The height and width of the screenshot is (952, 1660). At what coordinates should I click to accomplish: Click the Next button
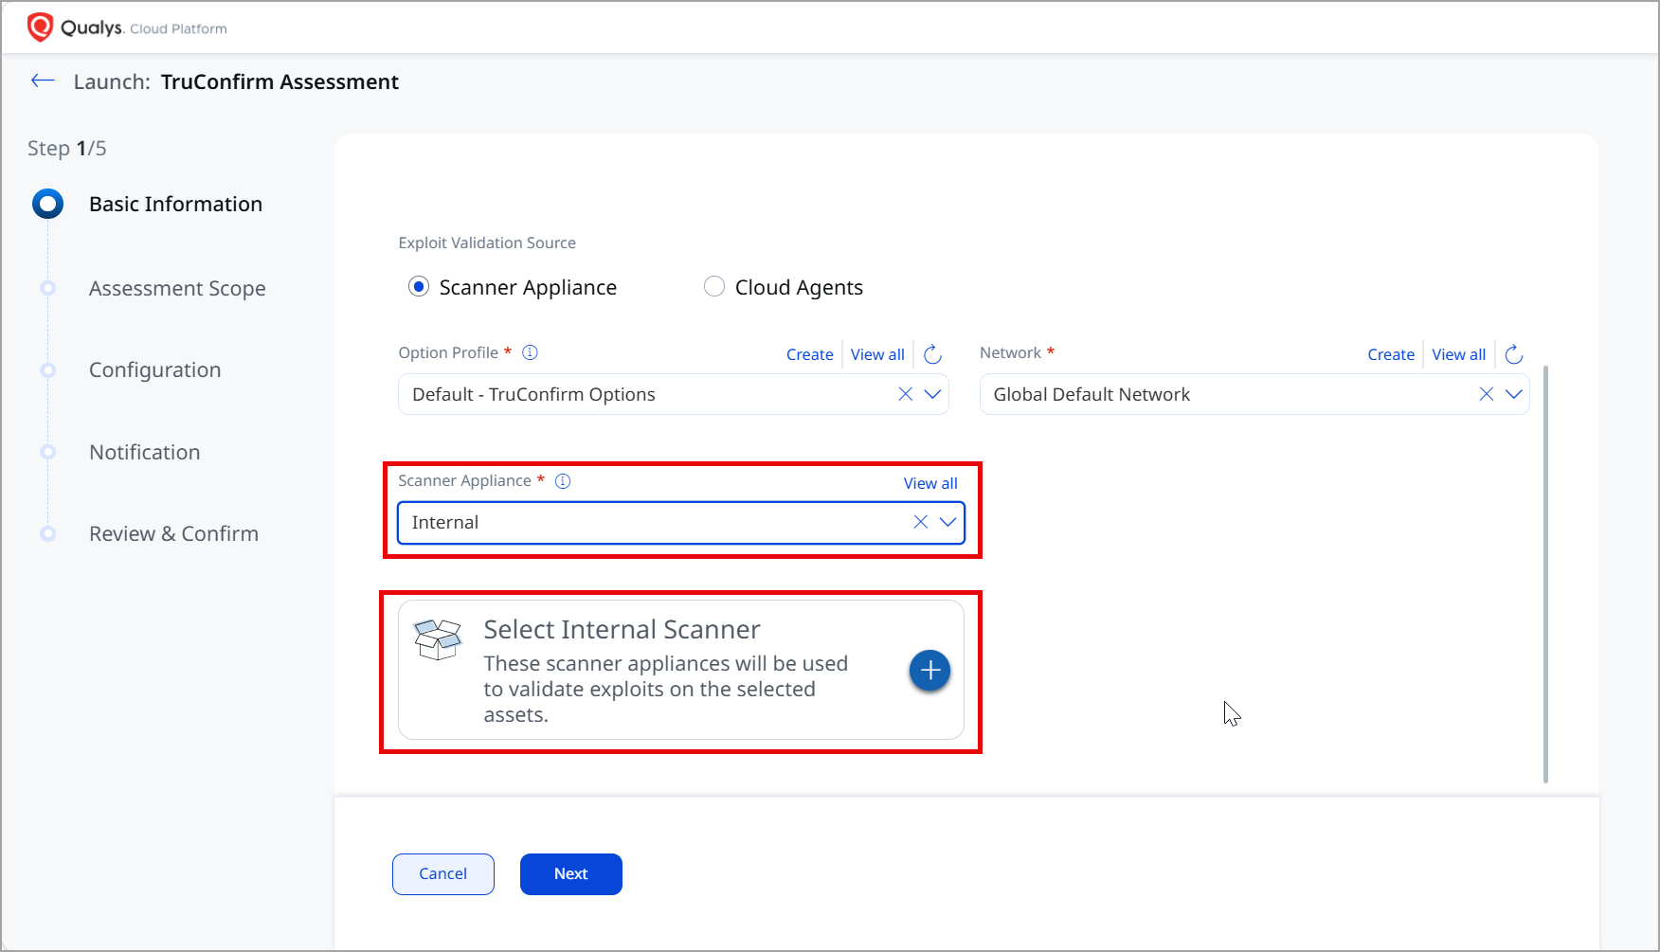[x=571, y=873]
